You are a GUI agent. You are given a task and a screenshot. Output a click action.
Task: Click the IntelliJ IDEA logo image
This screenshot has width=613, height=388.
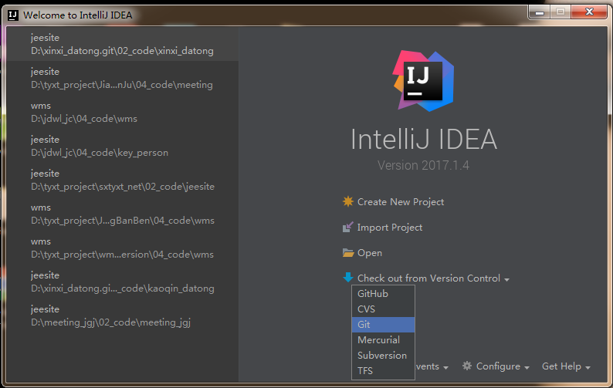coord(423,80)
